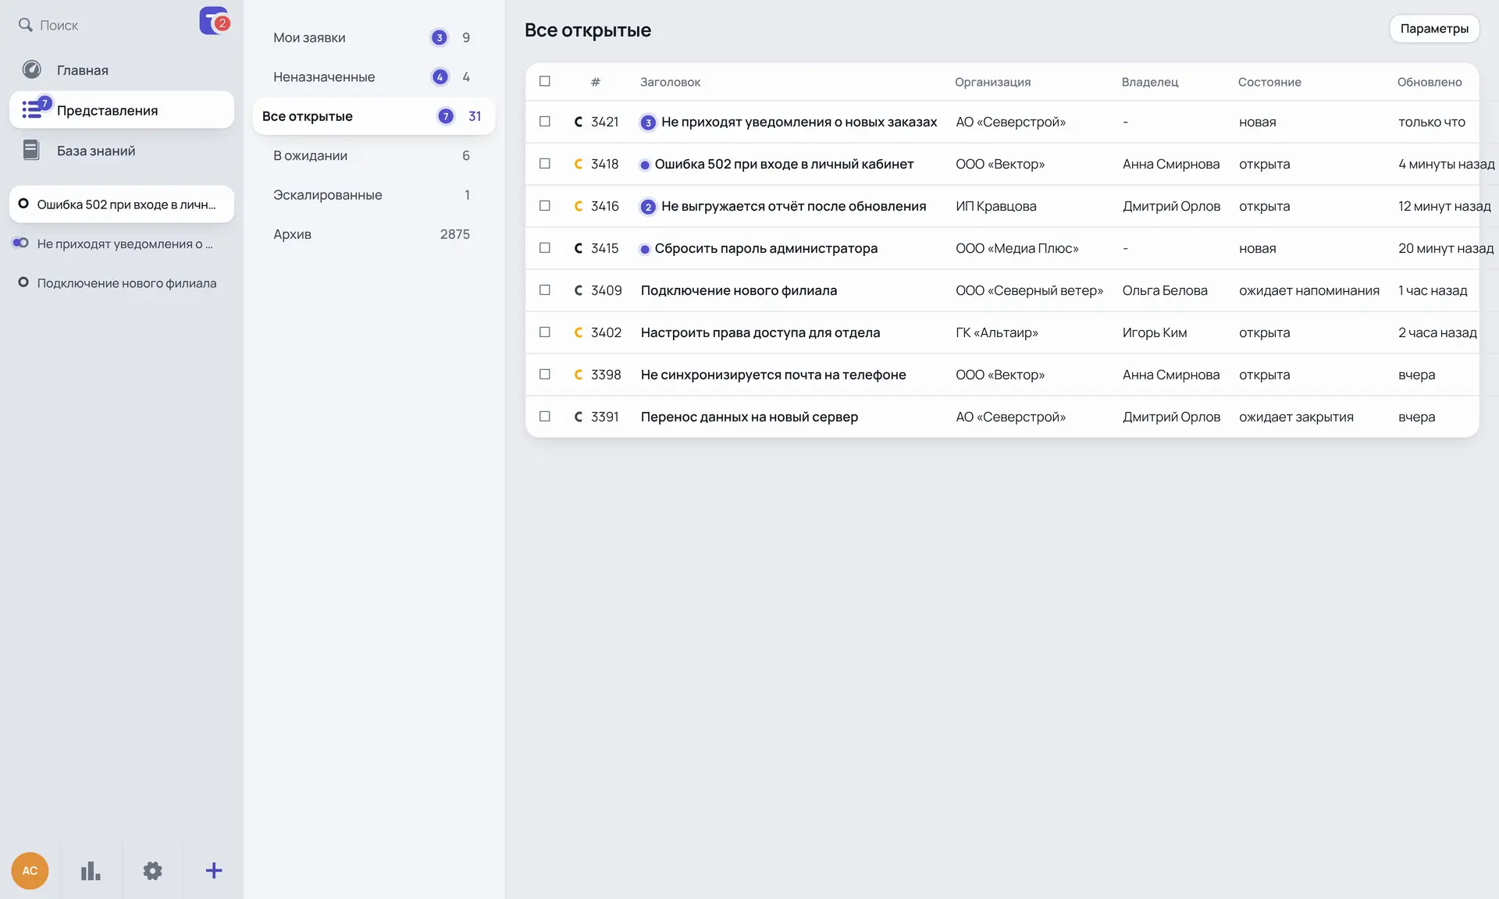
Task: Check the box for ticket 3402
Action: click(x=545, y=332)
